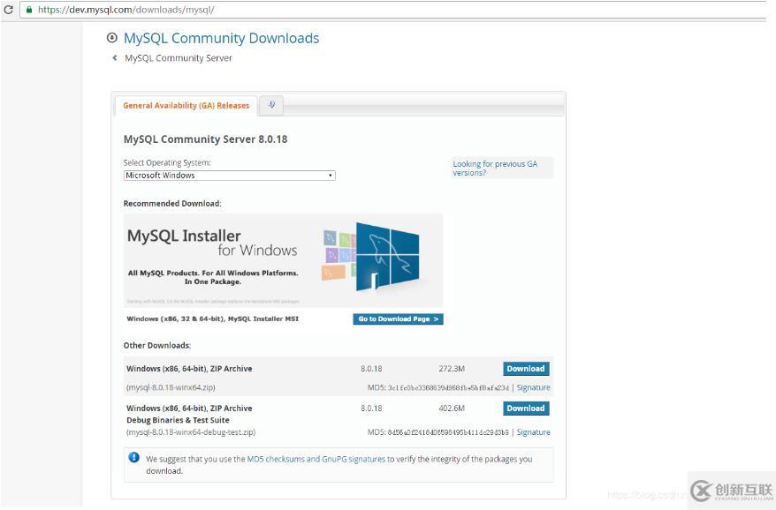Click the target icon beside MySQL Community Downloads
Image resolution: width=776 pixels, height=510 pixels.
coord(111,38)
